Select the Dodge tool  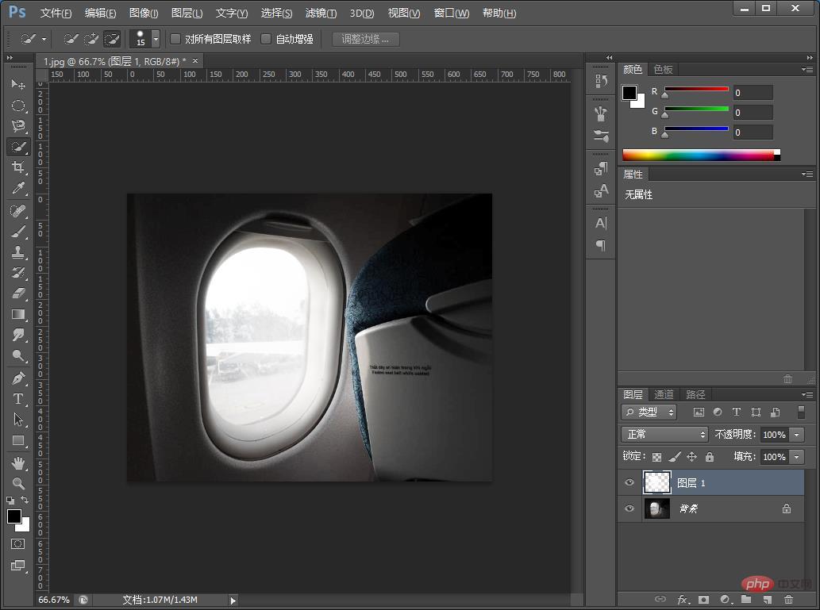[18, 356]
